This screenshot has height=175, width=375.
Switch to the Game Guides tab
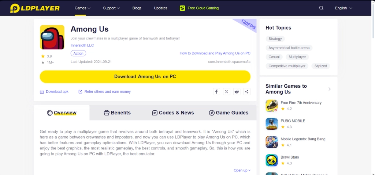tap(229, 113)
